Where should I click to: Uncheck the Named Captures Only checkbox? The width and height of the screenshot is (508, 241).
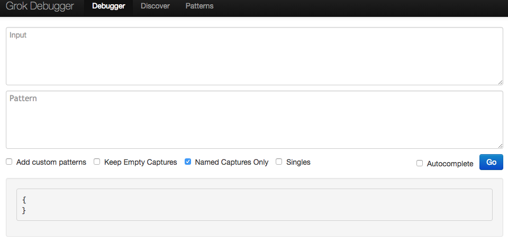(x=187, y=162)
